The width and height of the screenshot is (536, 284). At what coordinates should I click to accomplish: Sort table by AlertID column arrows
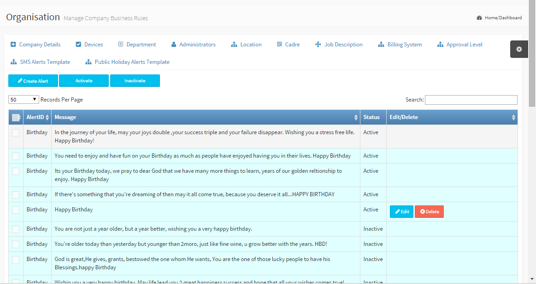point(47,118)
